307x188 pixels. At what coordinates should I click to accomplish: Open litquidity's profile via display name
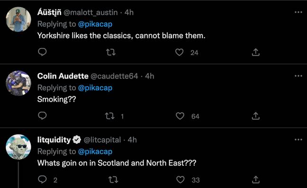(x=54, y=140)
